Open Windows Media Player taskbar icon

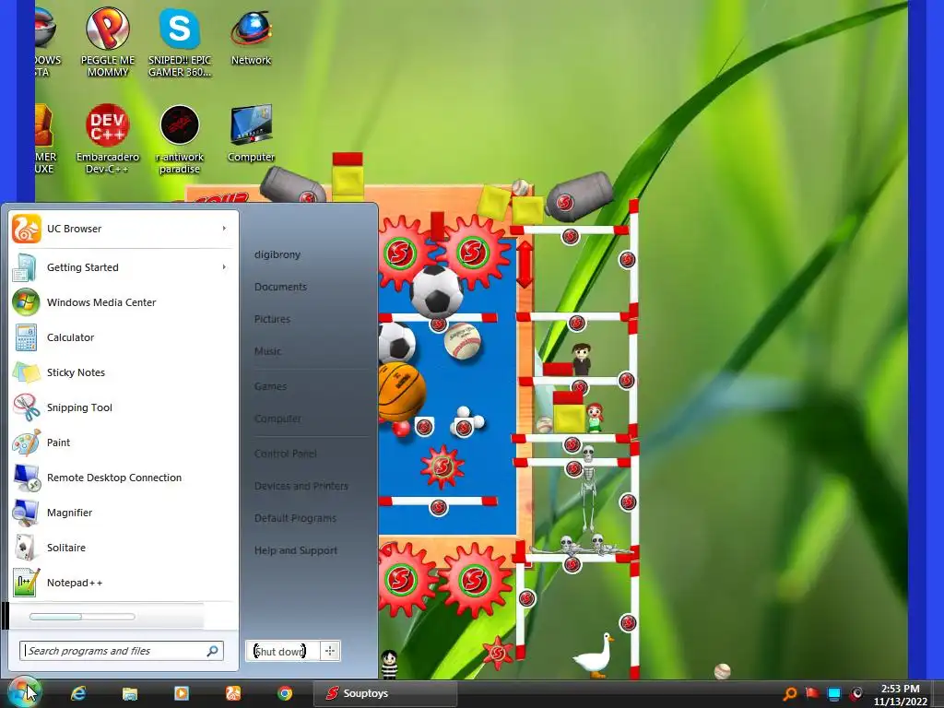pos(182,693)
